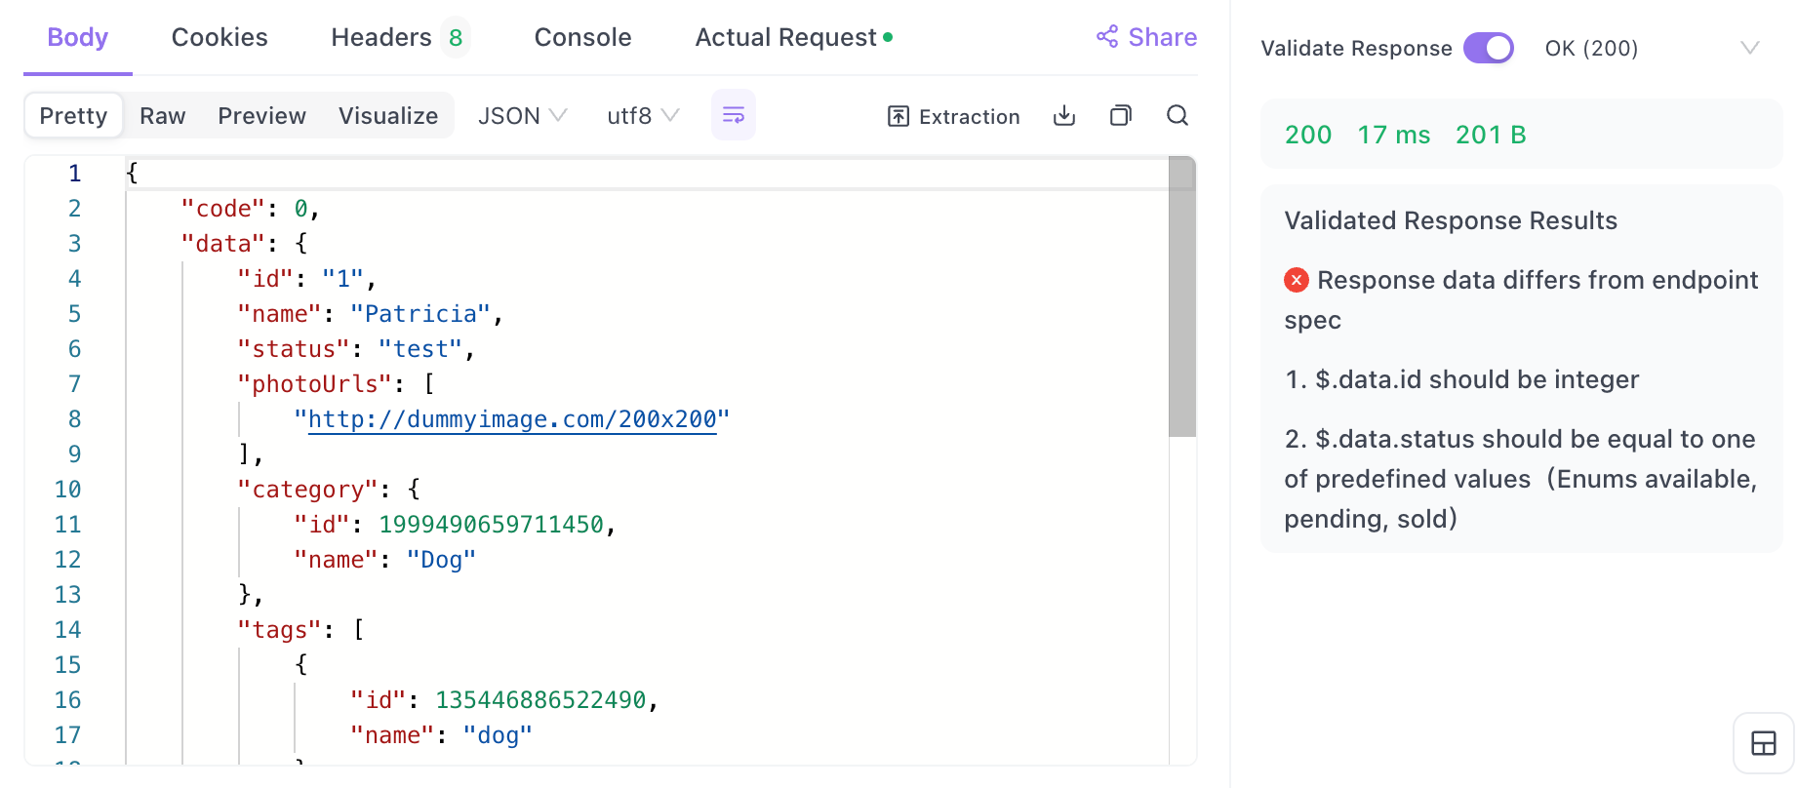Image resolution: width=1797 pixels, height=788 pixels.
Task: Click the "Dog" category name value
Action: click(x=441, y=560)
